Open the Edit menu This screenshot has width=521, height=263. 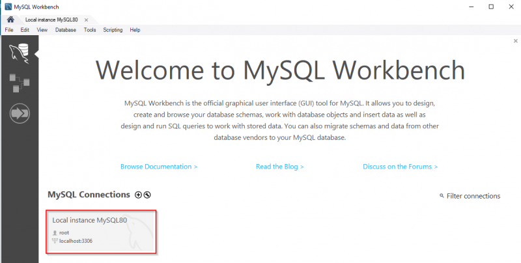coord(25,30)
